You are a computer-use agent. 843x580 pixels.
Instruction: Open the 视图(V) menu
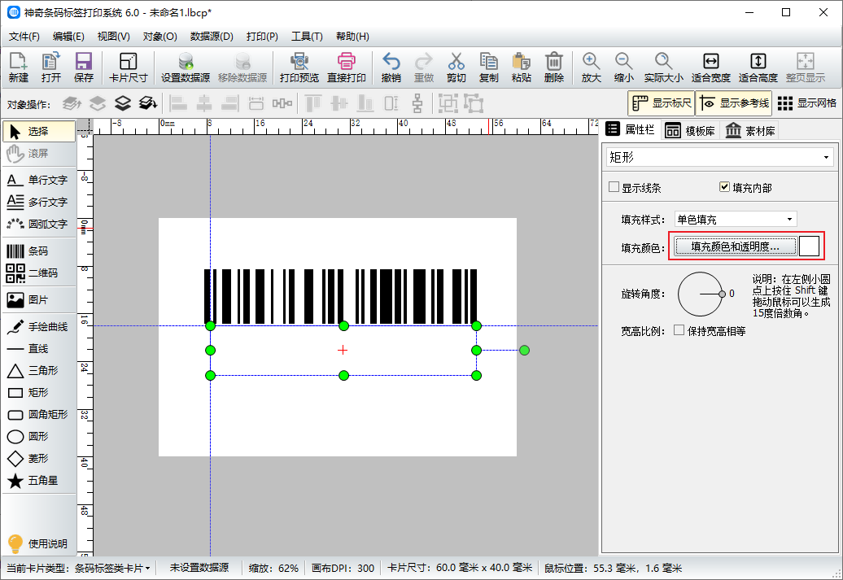[x=113, y=37]
